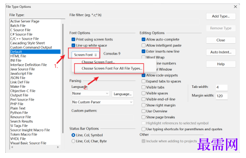
Task: Select C/C++ Source File type
Action: click(35, 39)
